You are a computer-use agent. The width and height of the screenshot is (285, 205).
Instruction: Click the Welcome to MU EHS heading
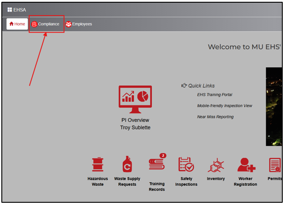tap(244, 47)
